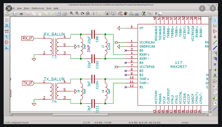222x127 pixels.
Task: Select the no-connect flag tool
Action: tap(215, 64)
